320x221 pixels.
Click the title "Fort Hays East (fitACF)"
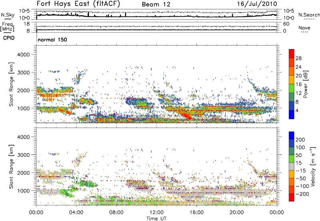pos(78,4)
